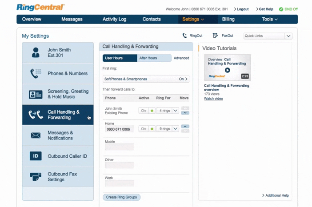Click the 173 views text
Viewport: 312px width, 207px height.
212,94
